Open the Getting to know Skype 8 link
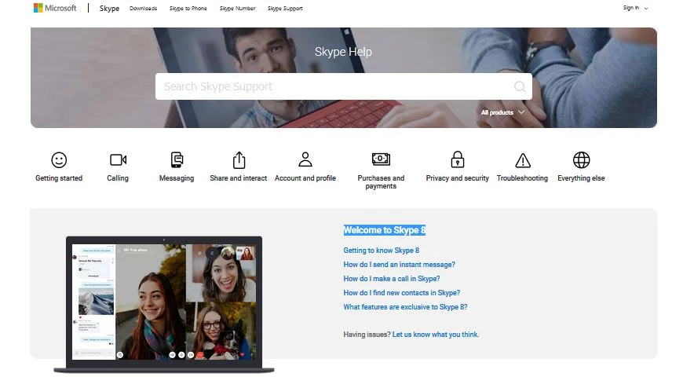Viewport: 694px width, 388px height. (382, 251)
